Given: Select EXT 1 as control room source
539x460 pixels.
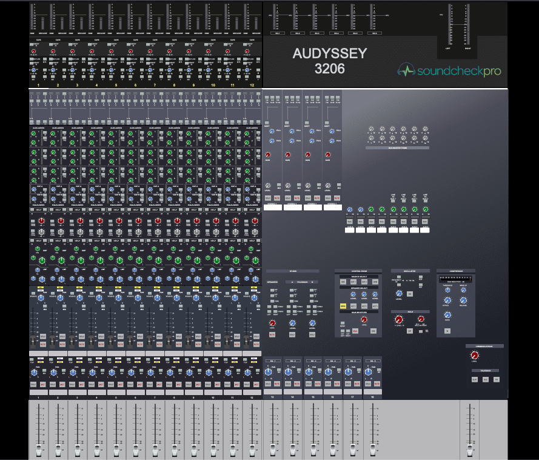Looking at the screenshot, I should point(353,282).
